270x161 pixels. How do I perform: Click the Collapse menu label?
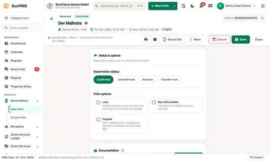pyautogui.click(x=20, y=18)
